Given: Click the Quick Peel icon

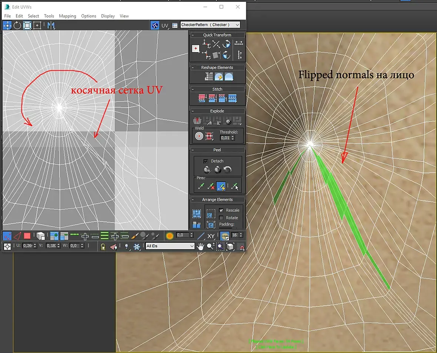Looking at the screenshot, I should click(x=207, y=169).
